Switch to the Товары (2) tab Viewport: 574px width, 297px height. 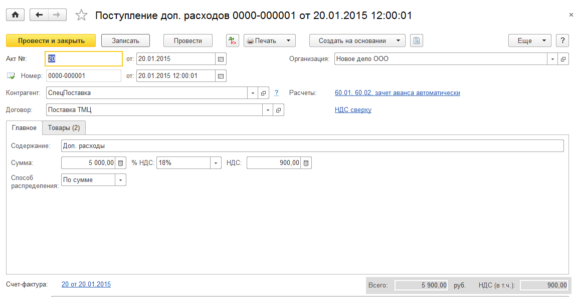coord(64,128)
